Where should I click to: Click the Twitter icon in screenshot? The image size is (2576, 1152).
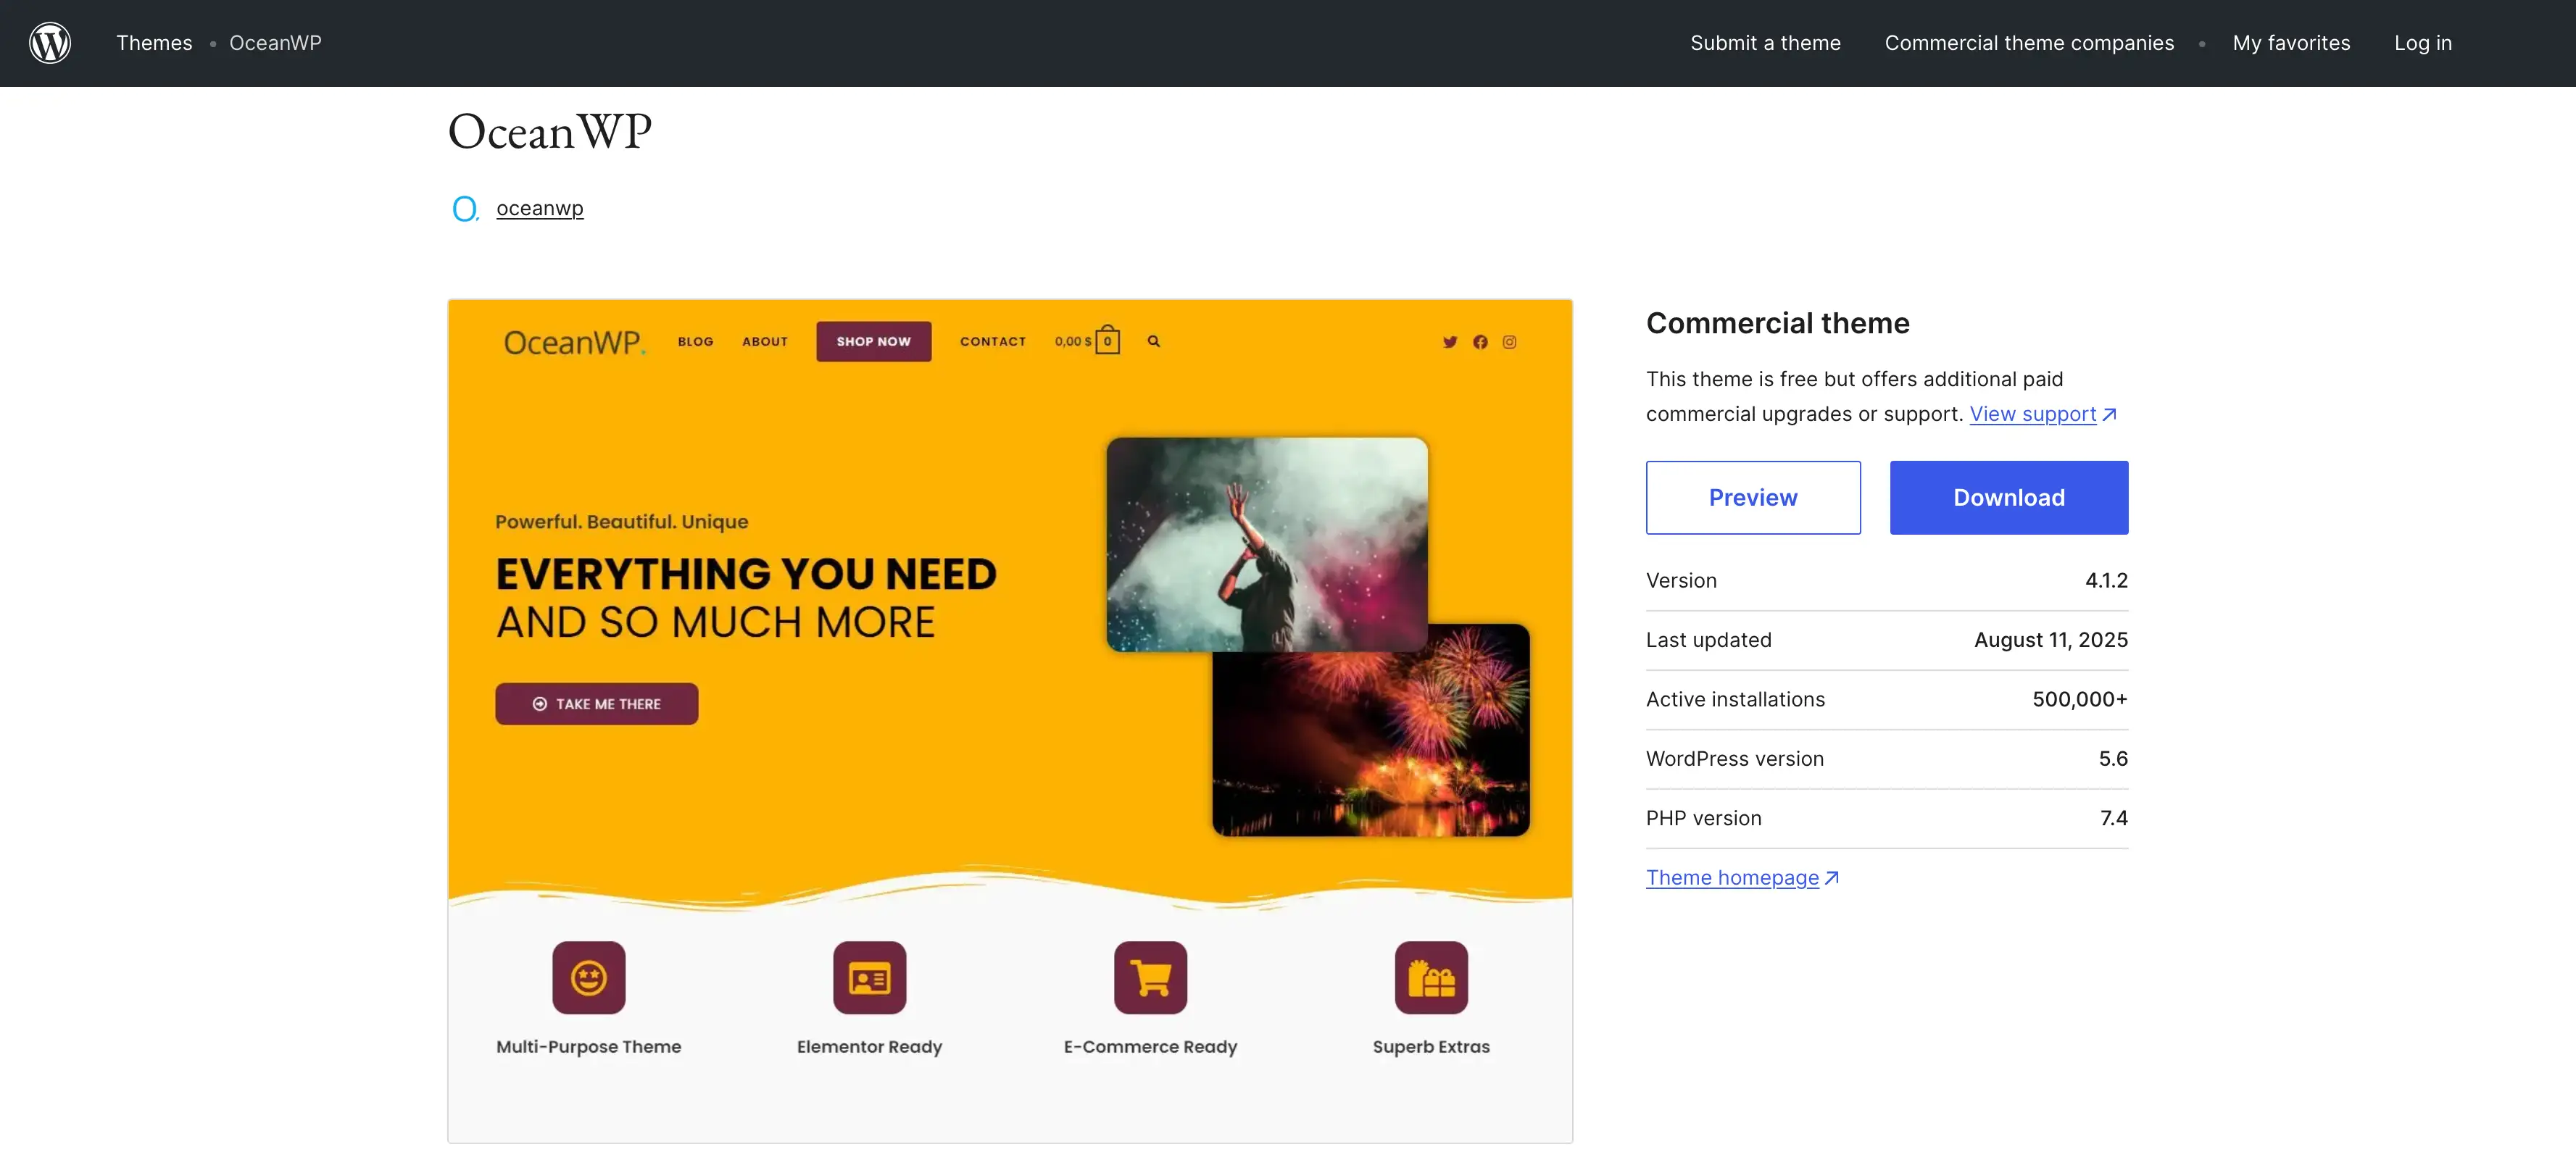(1450, 342)
